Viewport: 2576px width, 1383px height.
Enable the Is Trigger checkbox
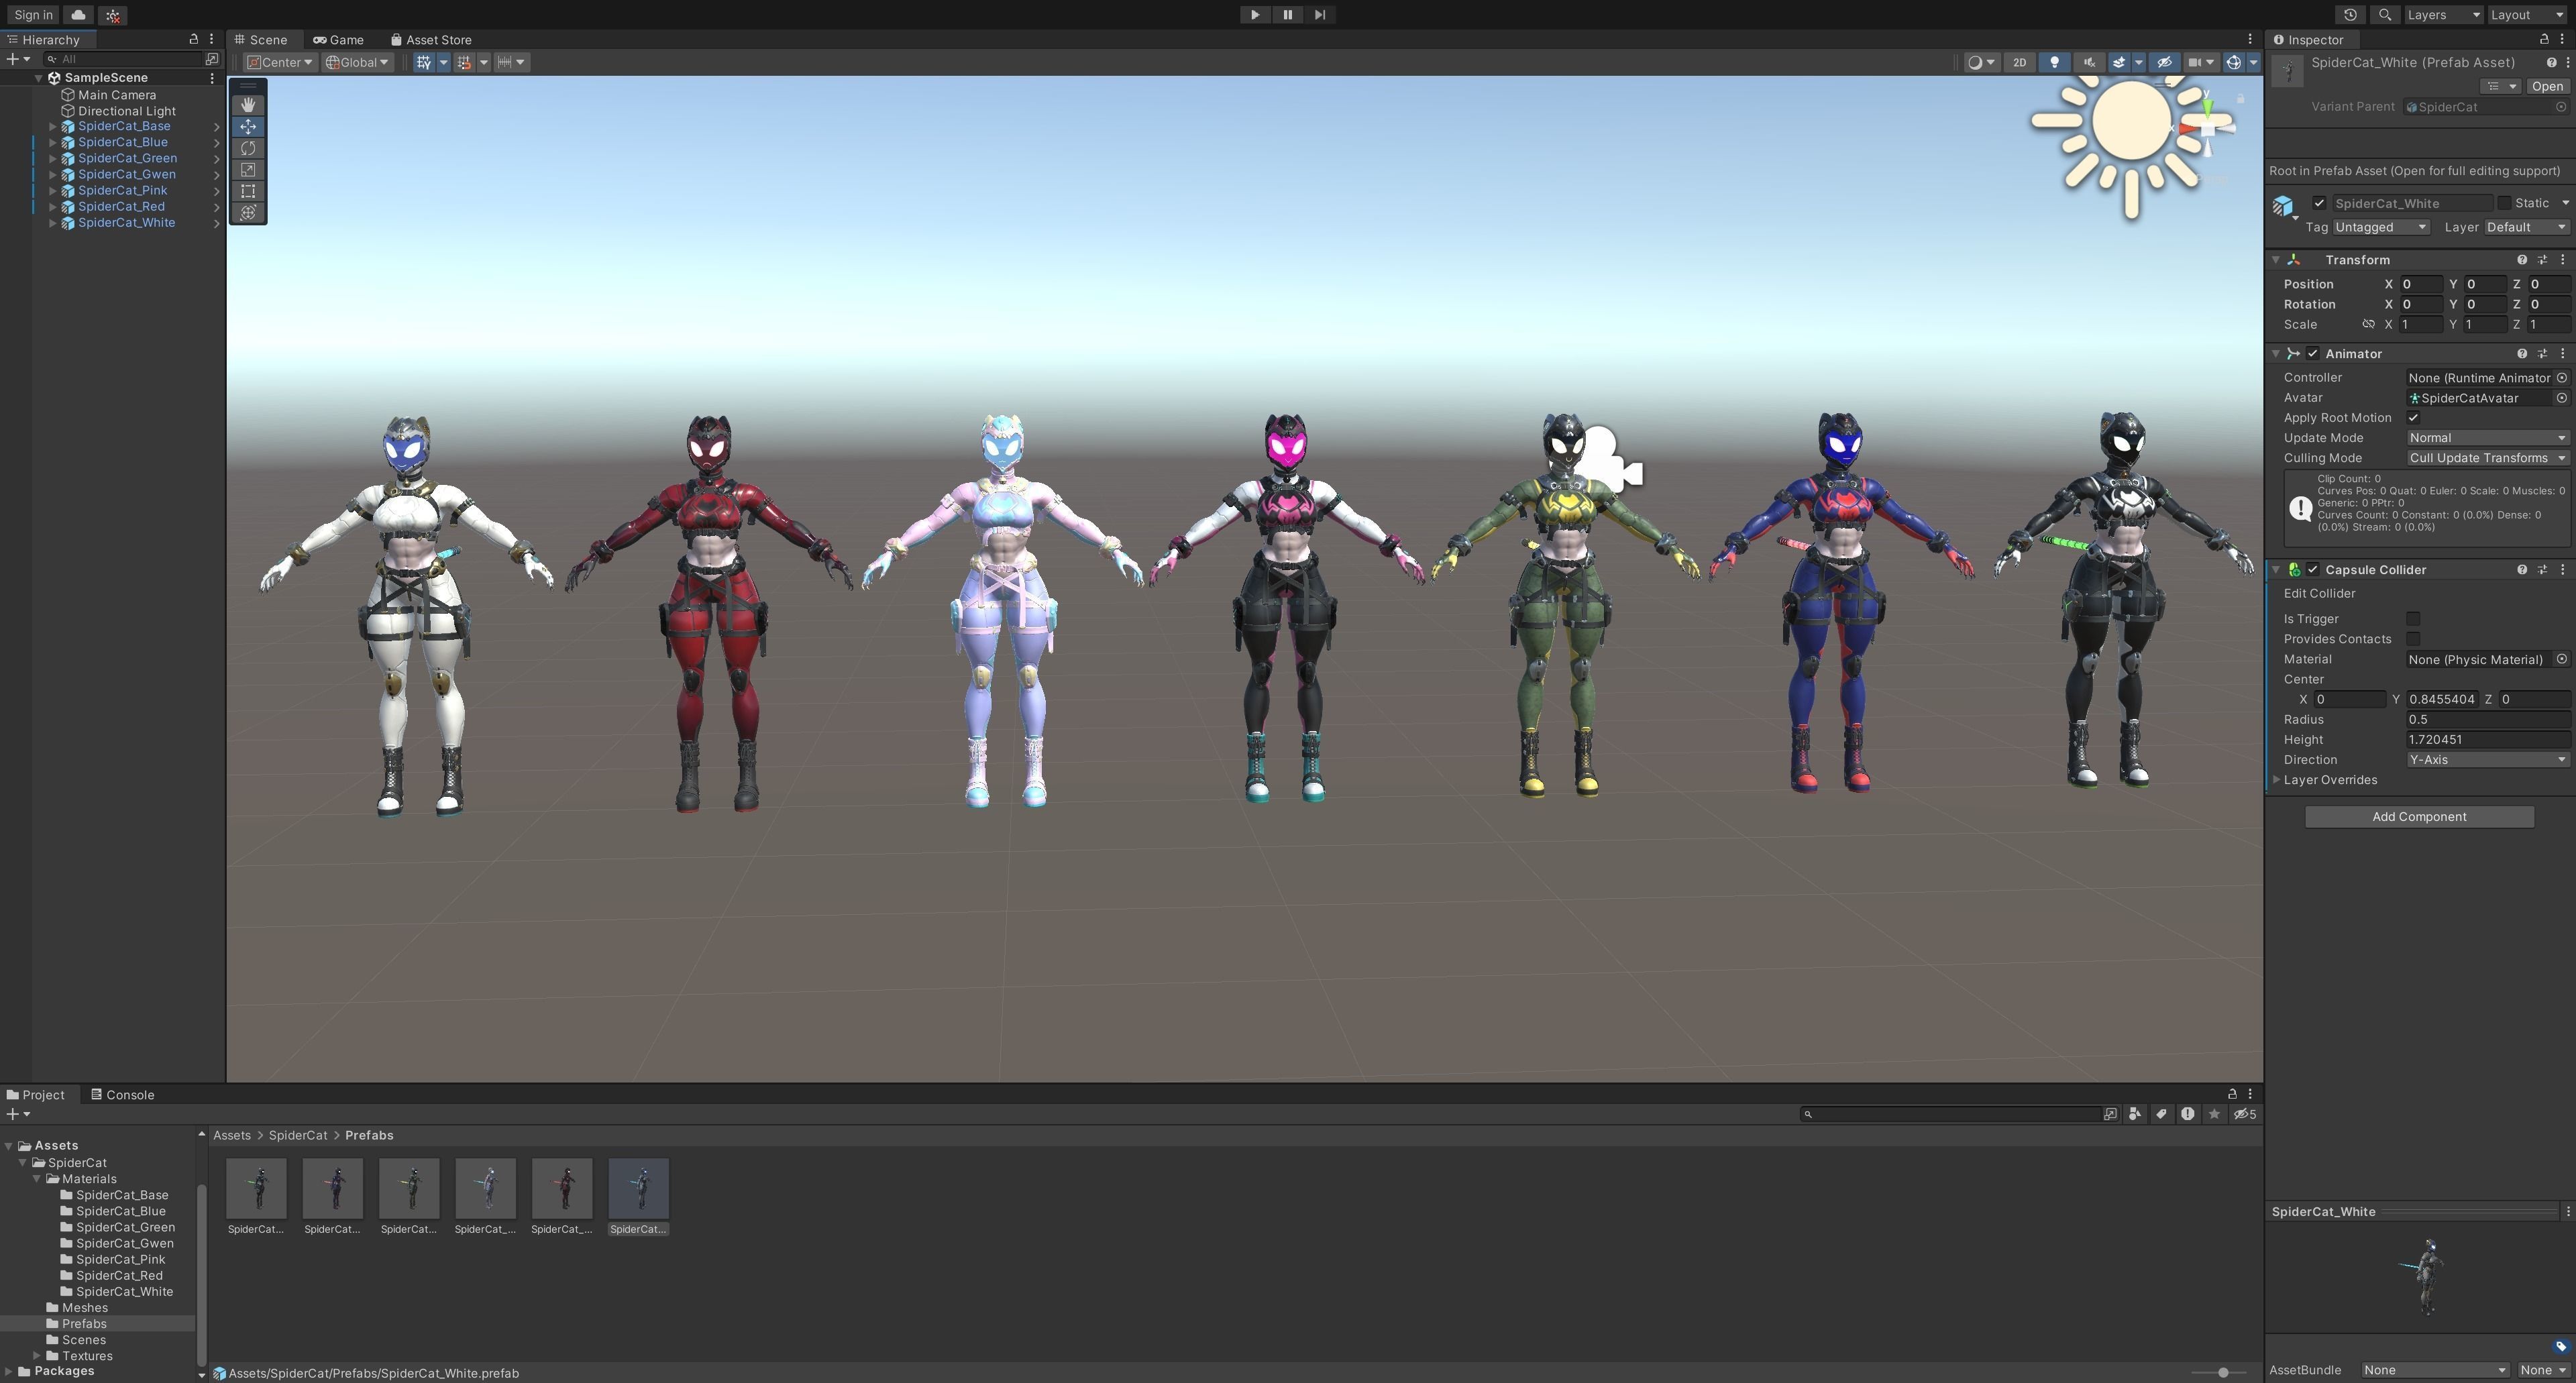tap(2413, 619)
